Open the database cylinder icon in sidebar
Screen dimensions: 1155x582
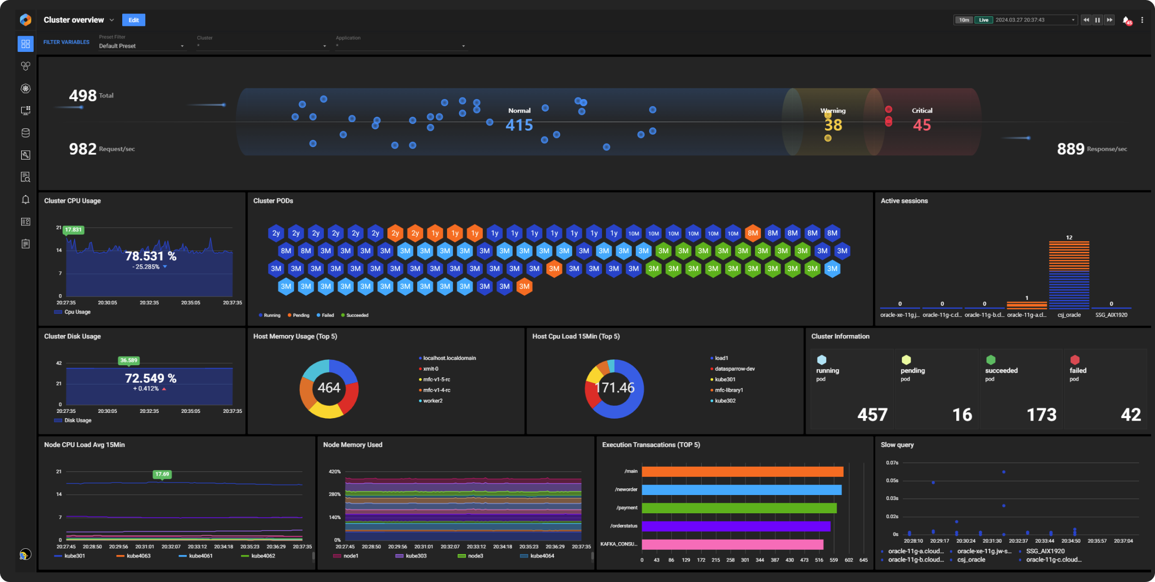point(26,133)
